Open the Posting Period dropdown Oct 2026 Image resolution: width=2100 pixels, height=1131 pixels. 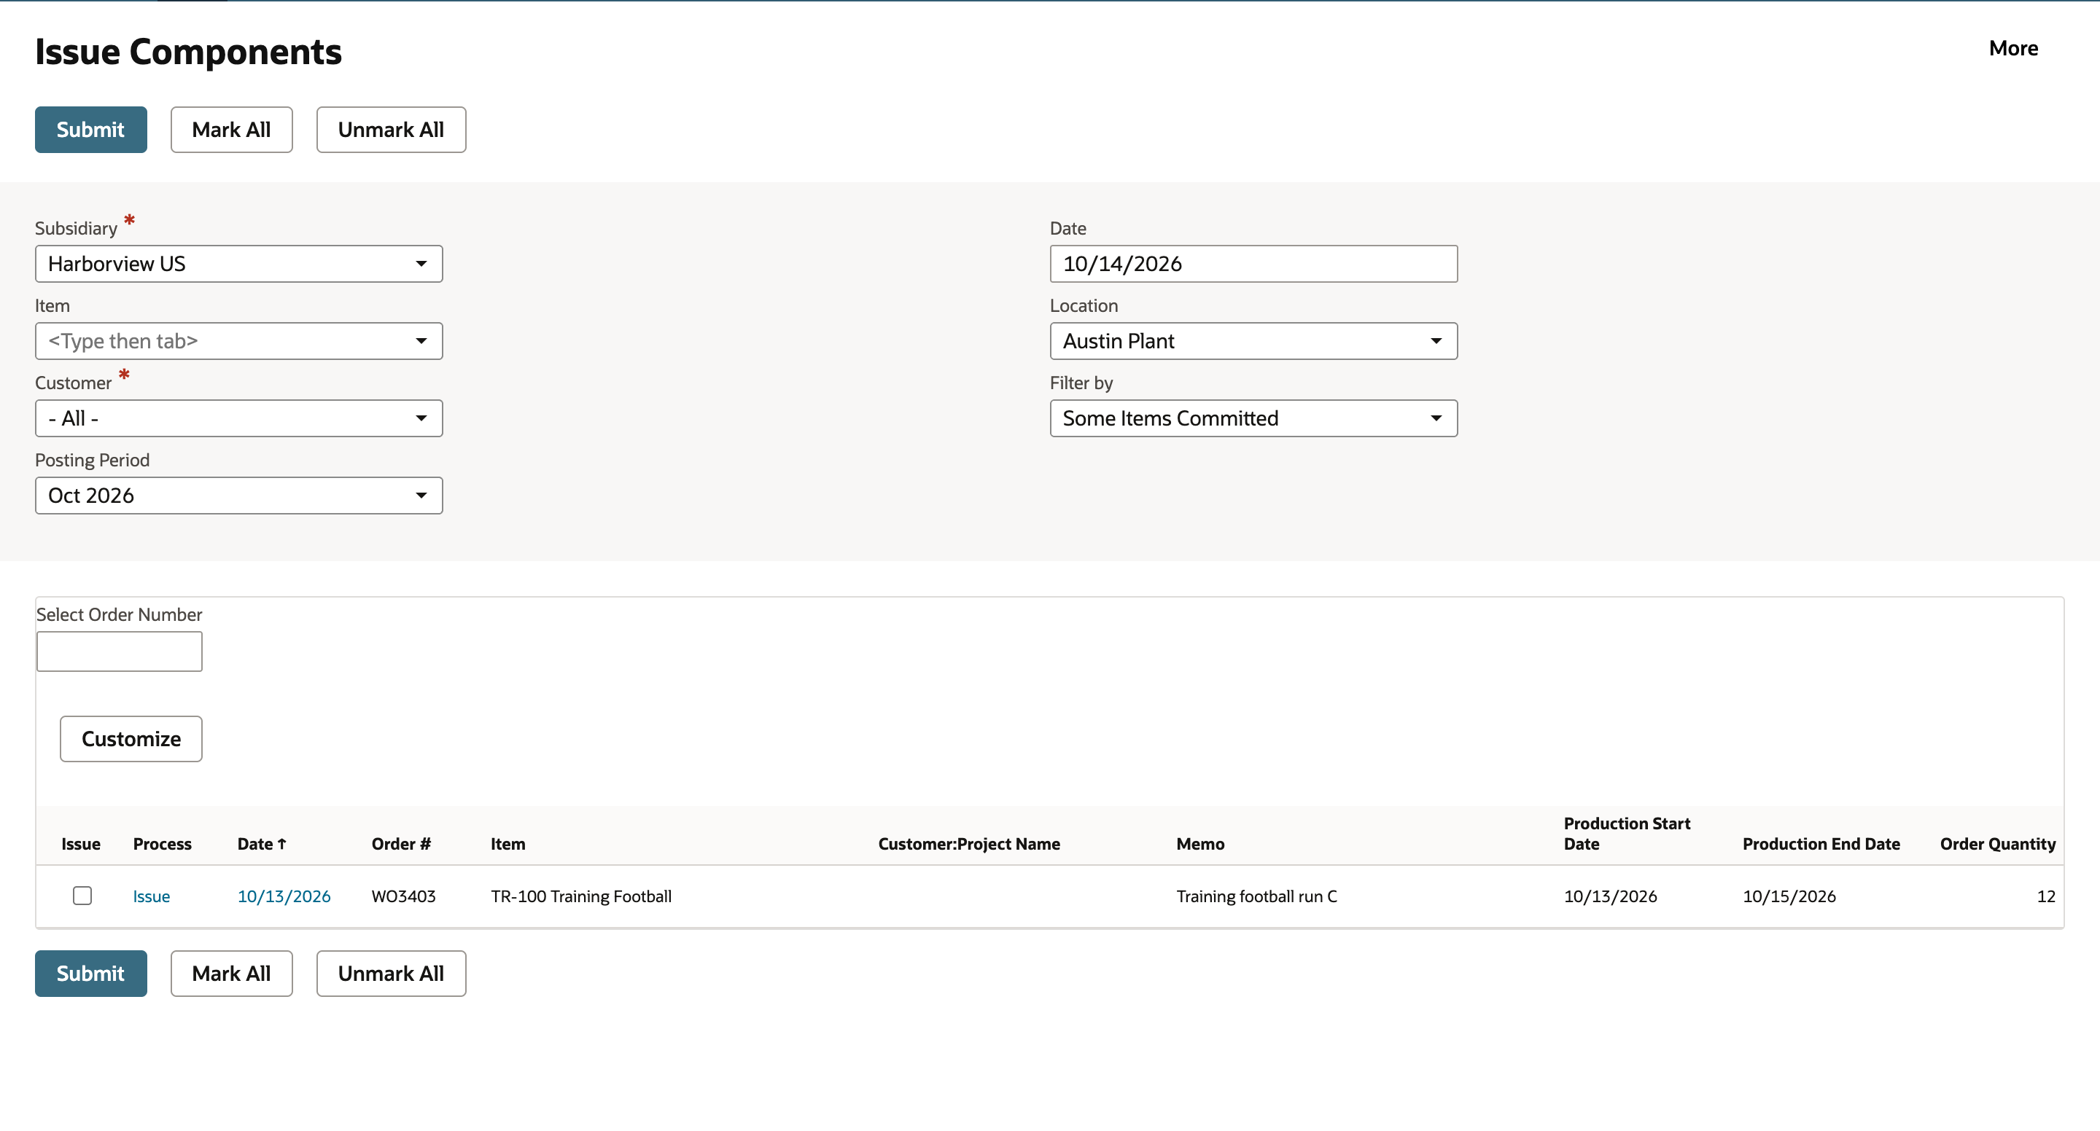pos(239,496)
